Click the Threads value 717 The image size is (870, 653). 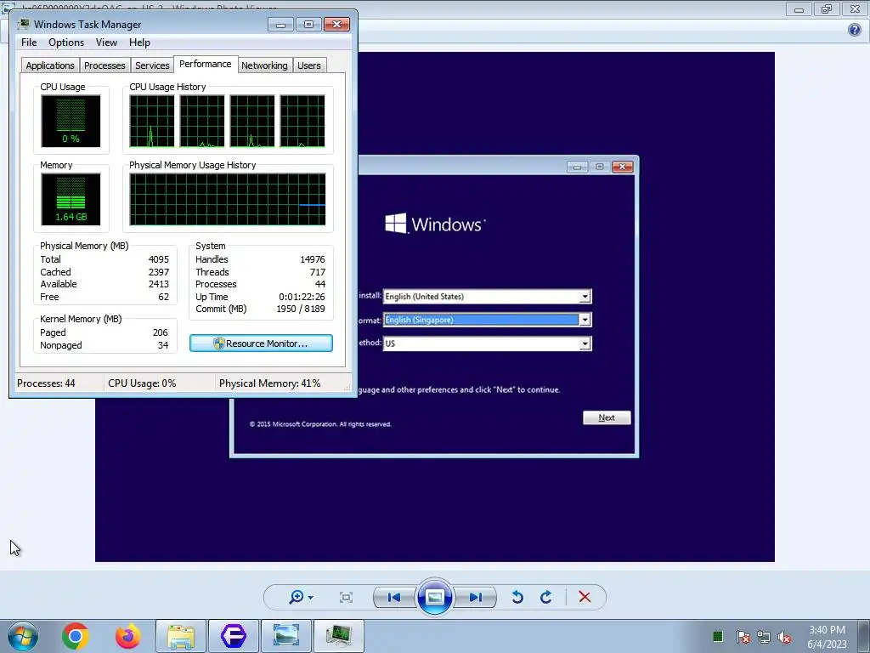pos(318,272)
